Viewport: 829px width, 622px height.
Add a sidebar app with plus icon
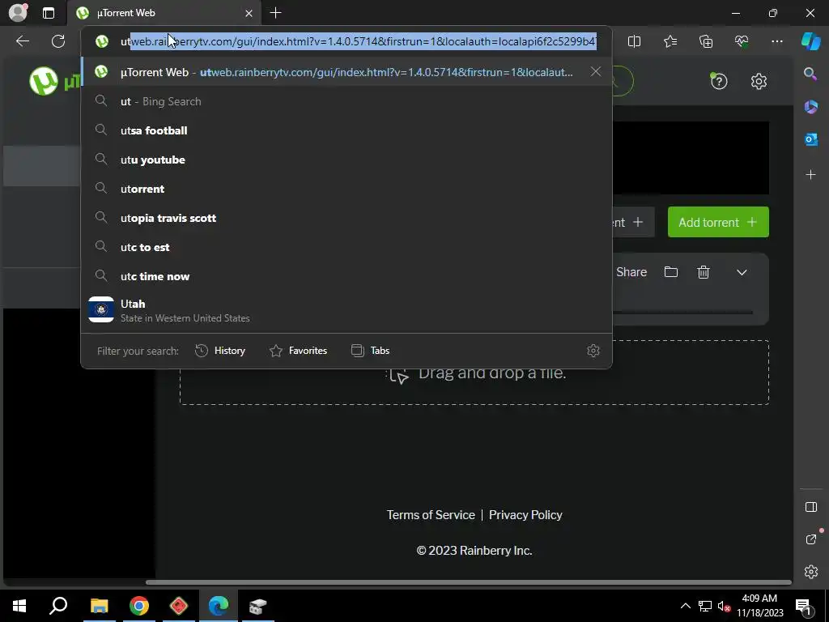point(810,175)
